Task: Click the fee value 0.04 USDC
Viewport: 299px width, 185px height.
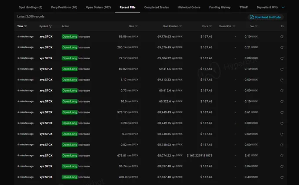Action: (251, 167)
